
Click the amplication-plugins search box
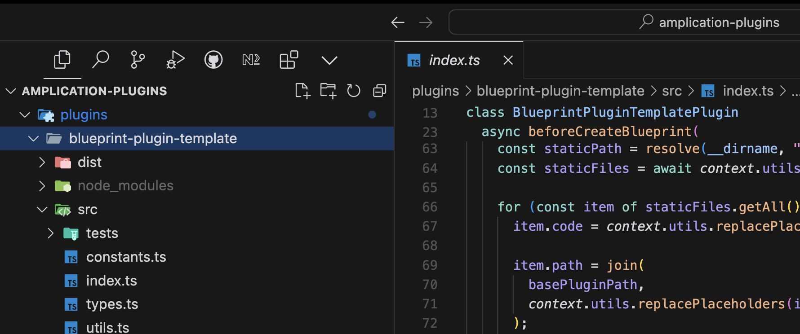point(625,22)
